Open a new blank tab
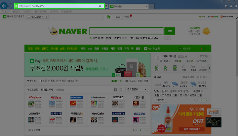 point(151,6)
